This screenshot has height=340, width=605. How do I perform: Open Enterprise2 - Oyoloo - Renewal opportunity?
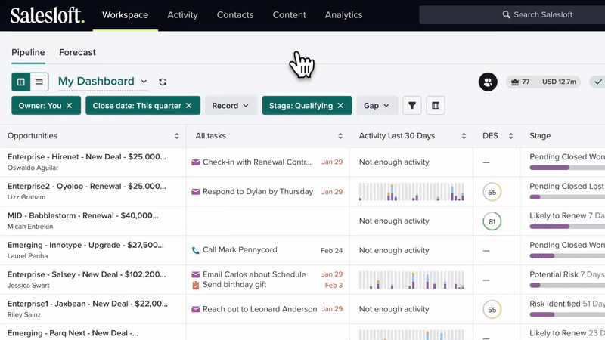click(87, 186)
